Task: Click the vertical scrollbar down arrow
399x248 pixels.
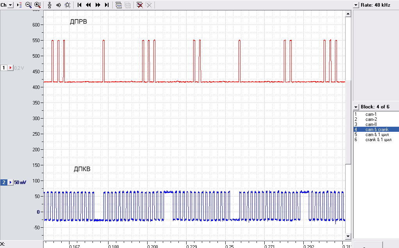Action: (x=348, y=236)
